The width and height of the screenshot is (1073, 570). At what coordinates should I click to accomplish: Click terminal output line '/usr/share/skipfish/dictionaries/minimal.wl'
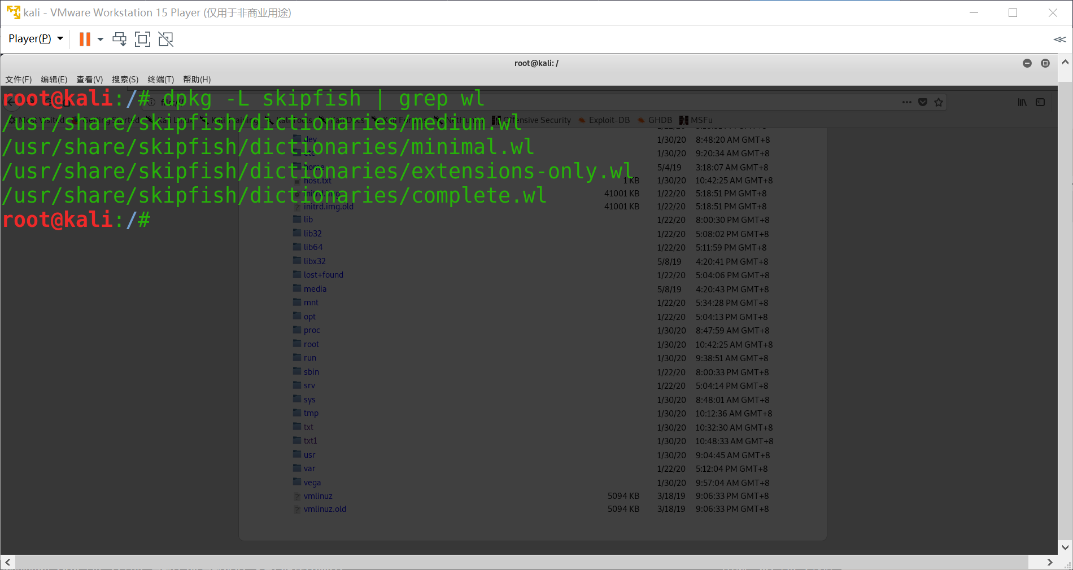click(268, 147)
